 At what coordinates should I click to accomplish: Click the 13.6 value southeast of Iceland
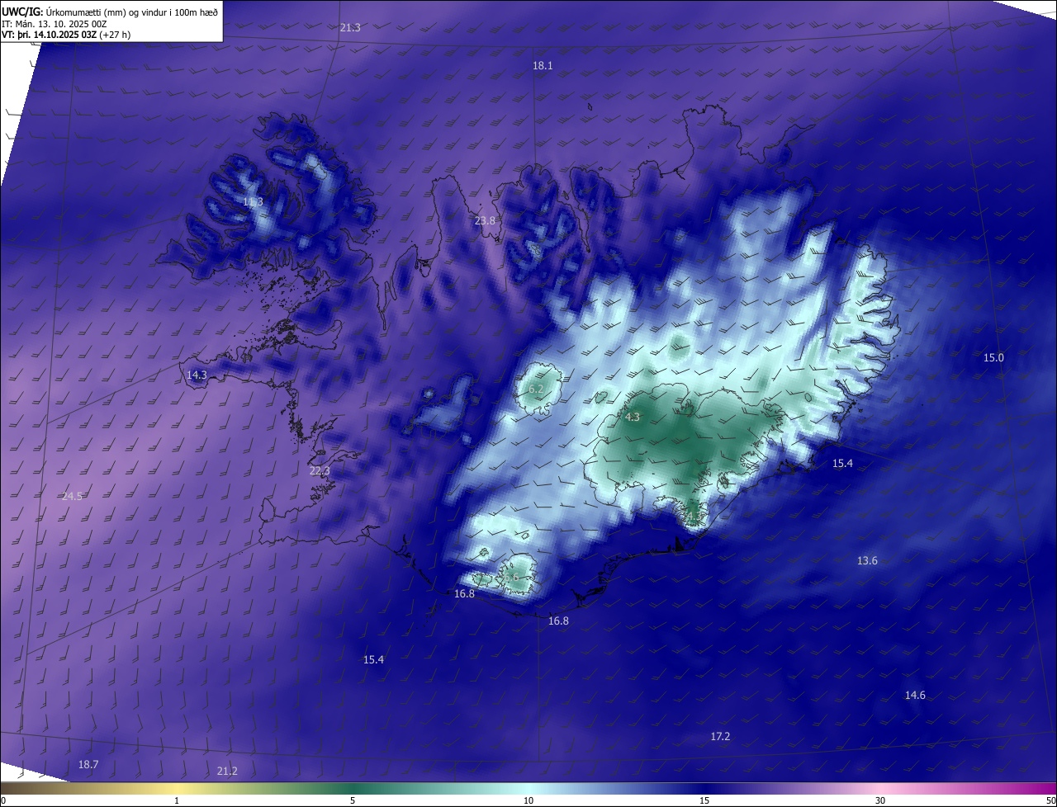click(x=867, y=560)
